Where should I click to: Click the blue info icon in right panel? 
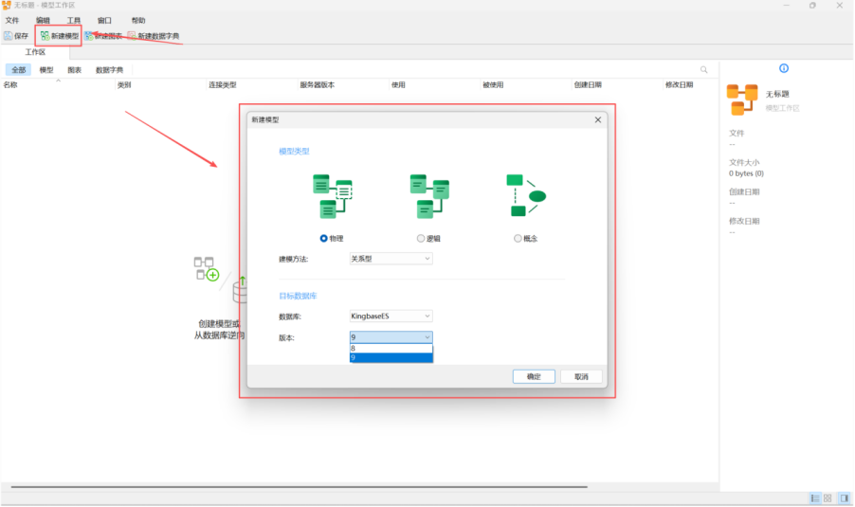click(783, 68)
